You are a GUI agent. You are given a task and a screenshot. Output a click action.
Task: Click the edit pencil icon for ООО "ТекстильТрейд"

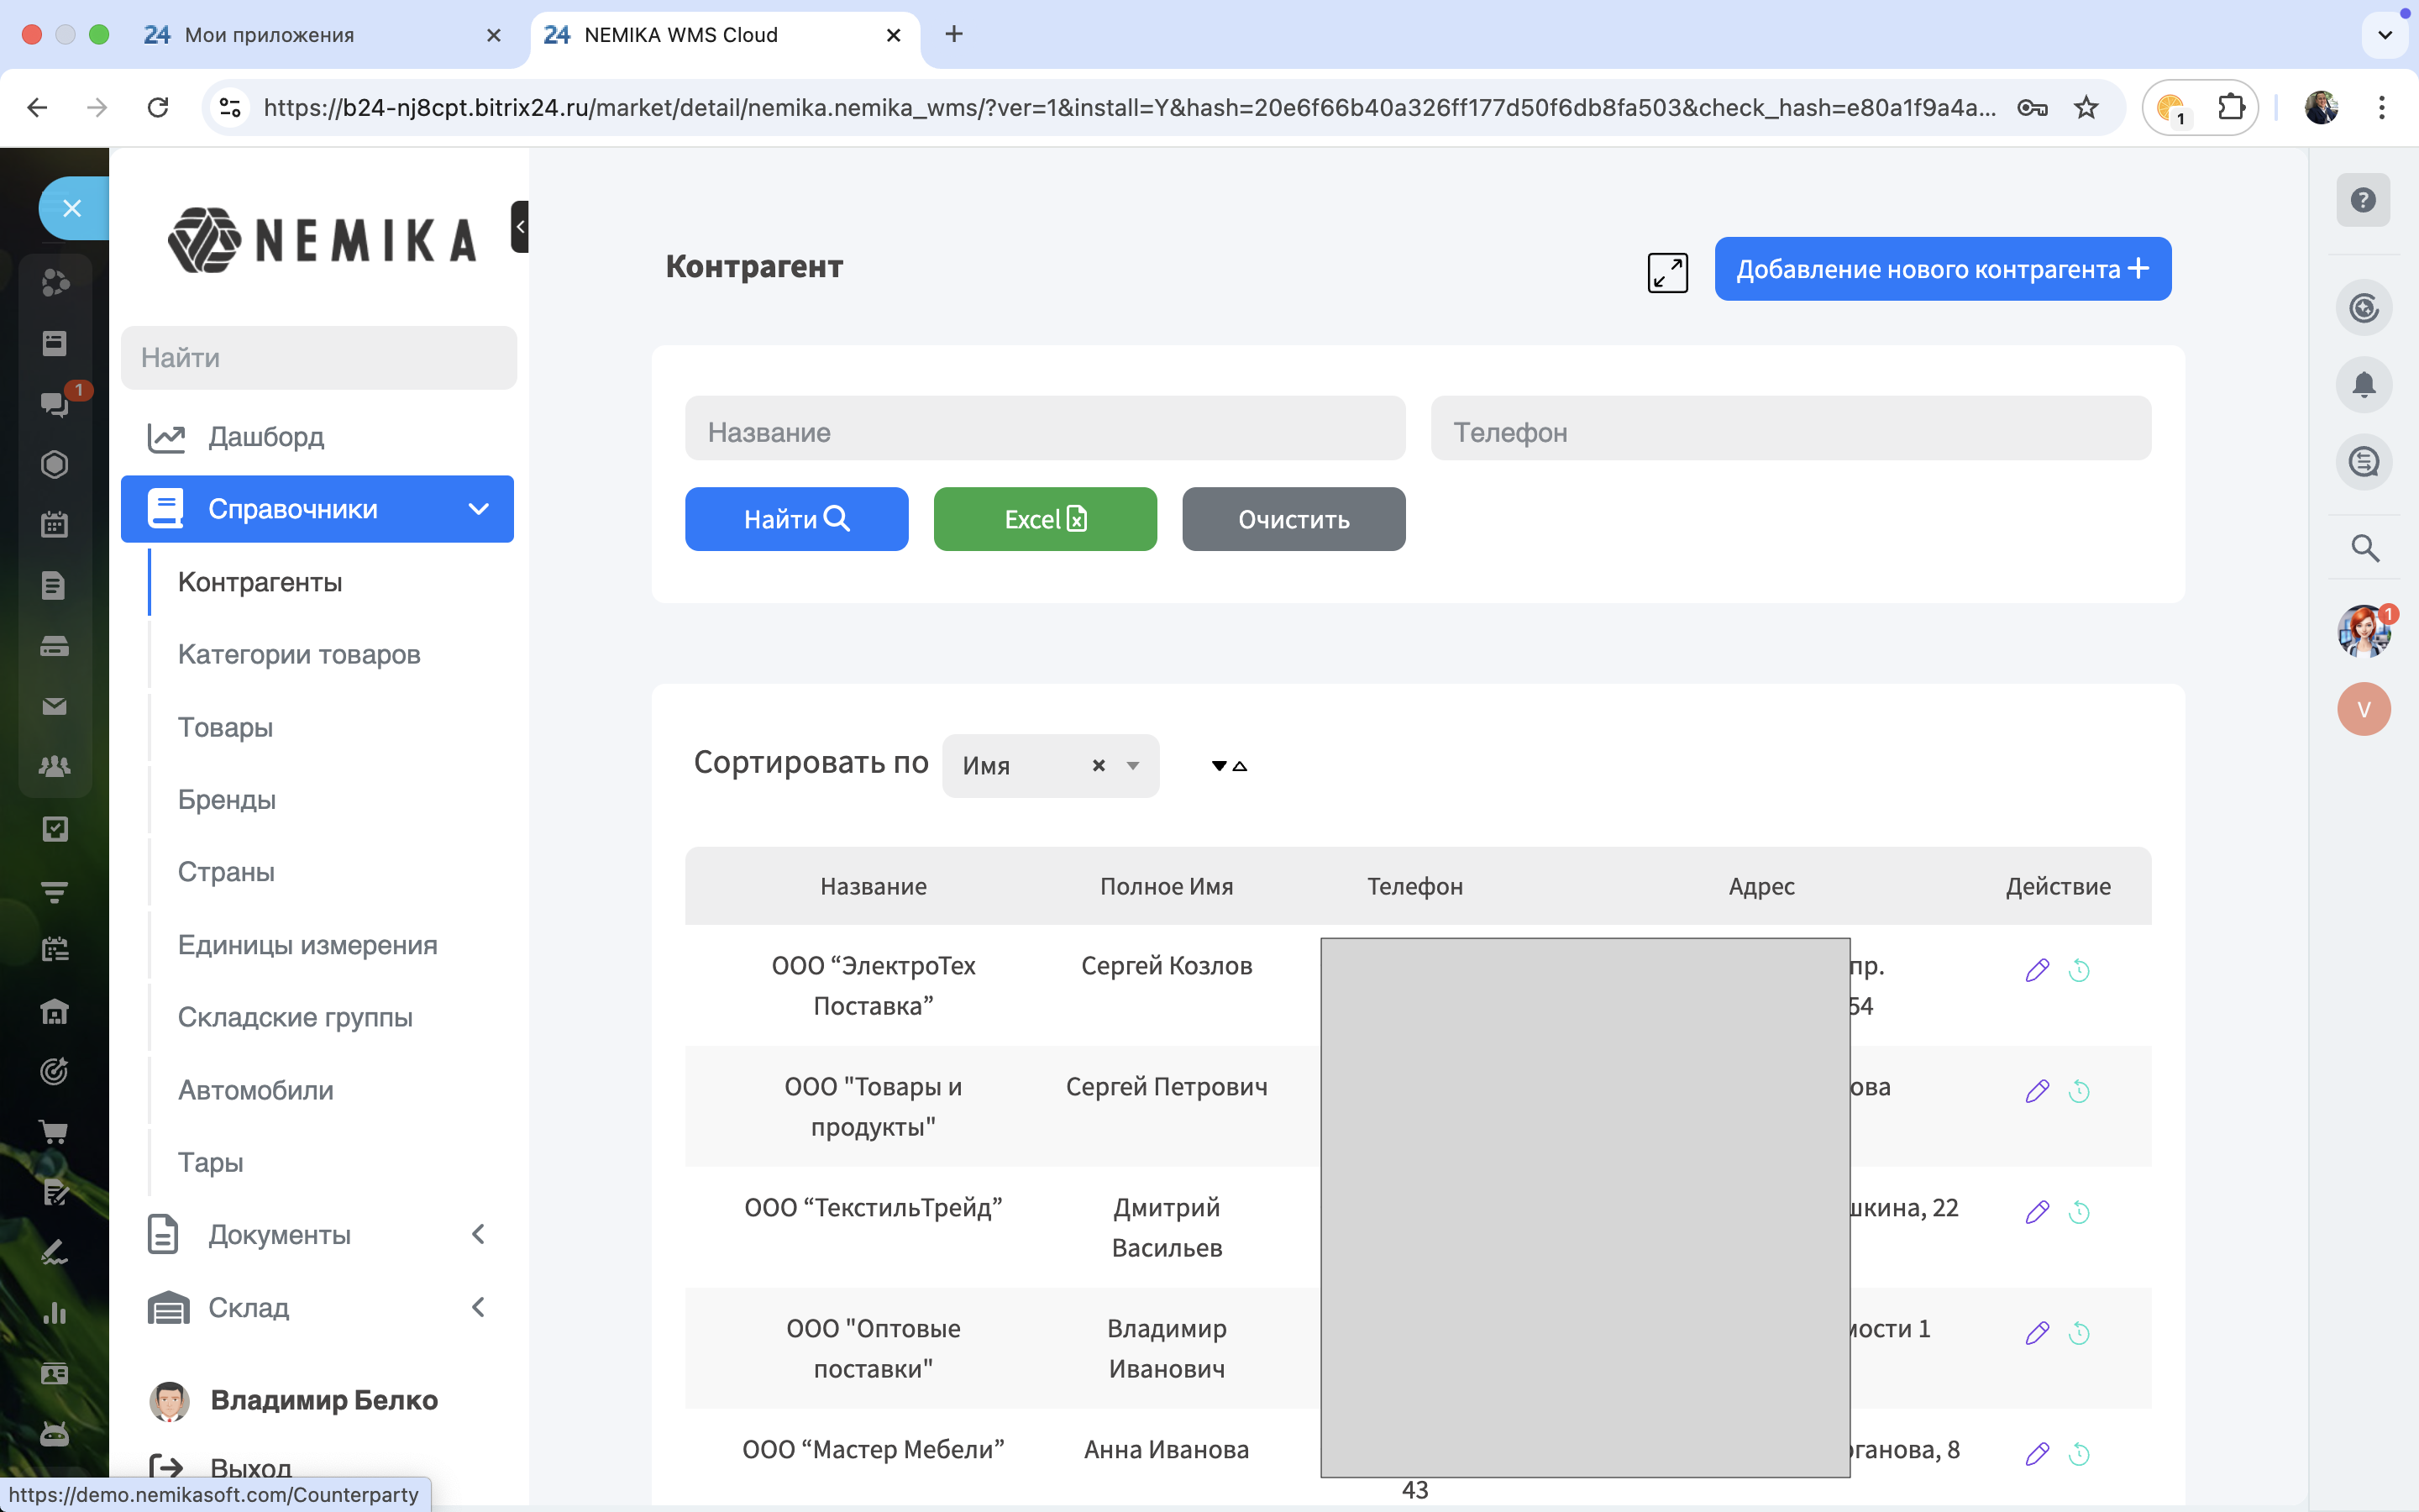click(x=2037, y=1211)
